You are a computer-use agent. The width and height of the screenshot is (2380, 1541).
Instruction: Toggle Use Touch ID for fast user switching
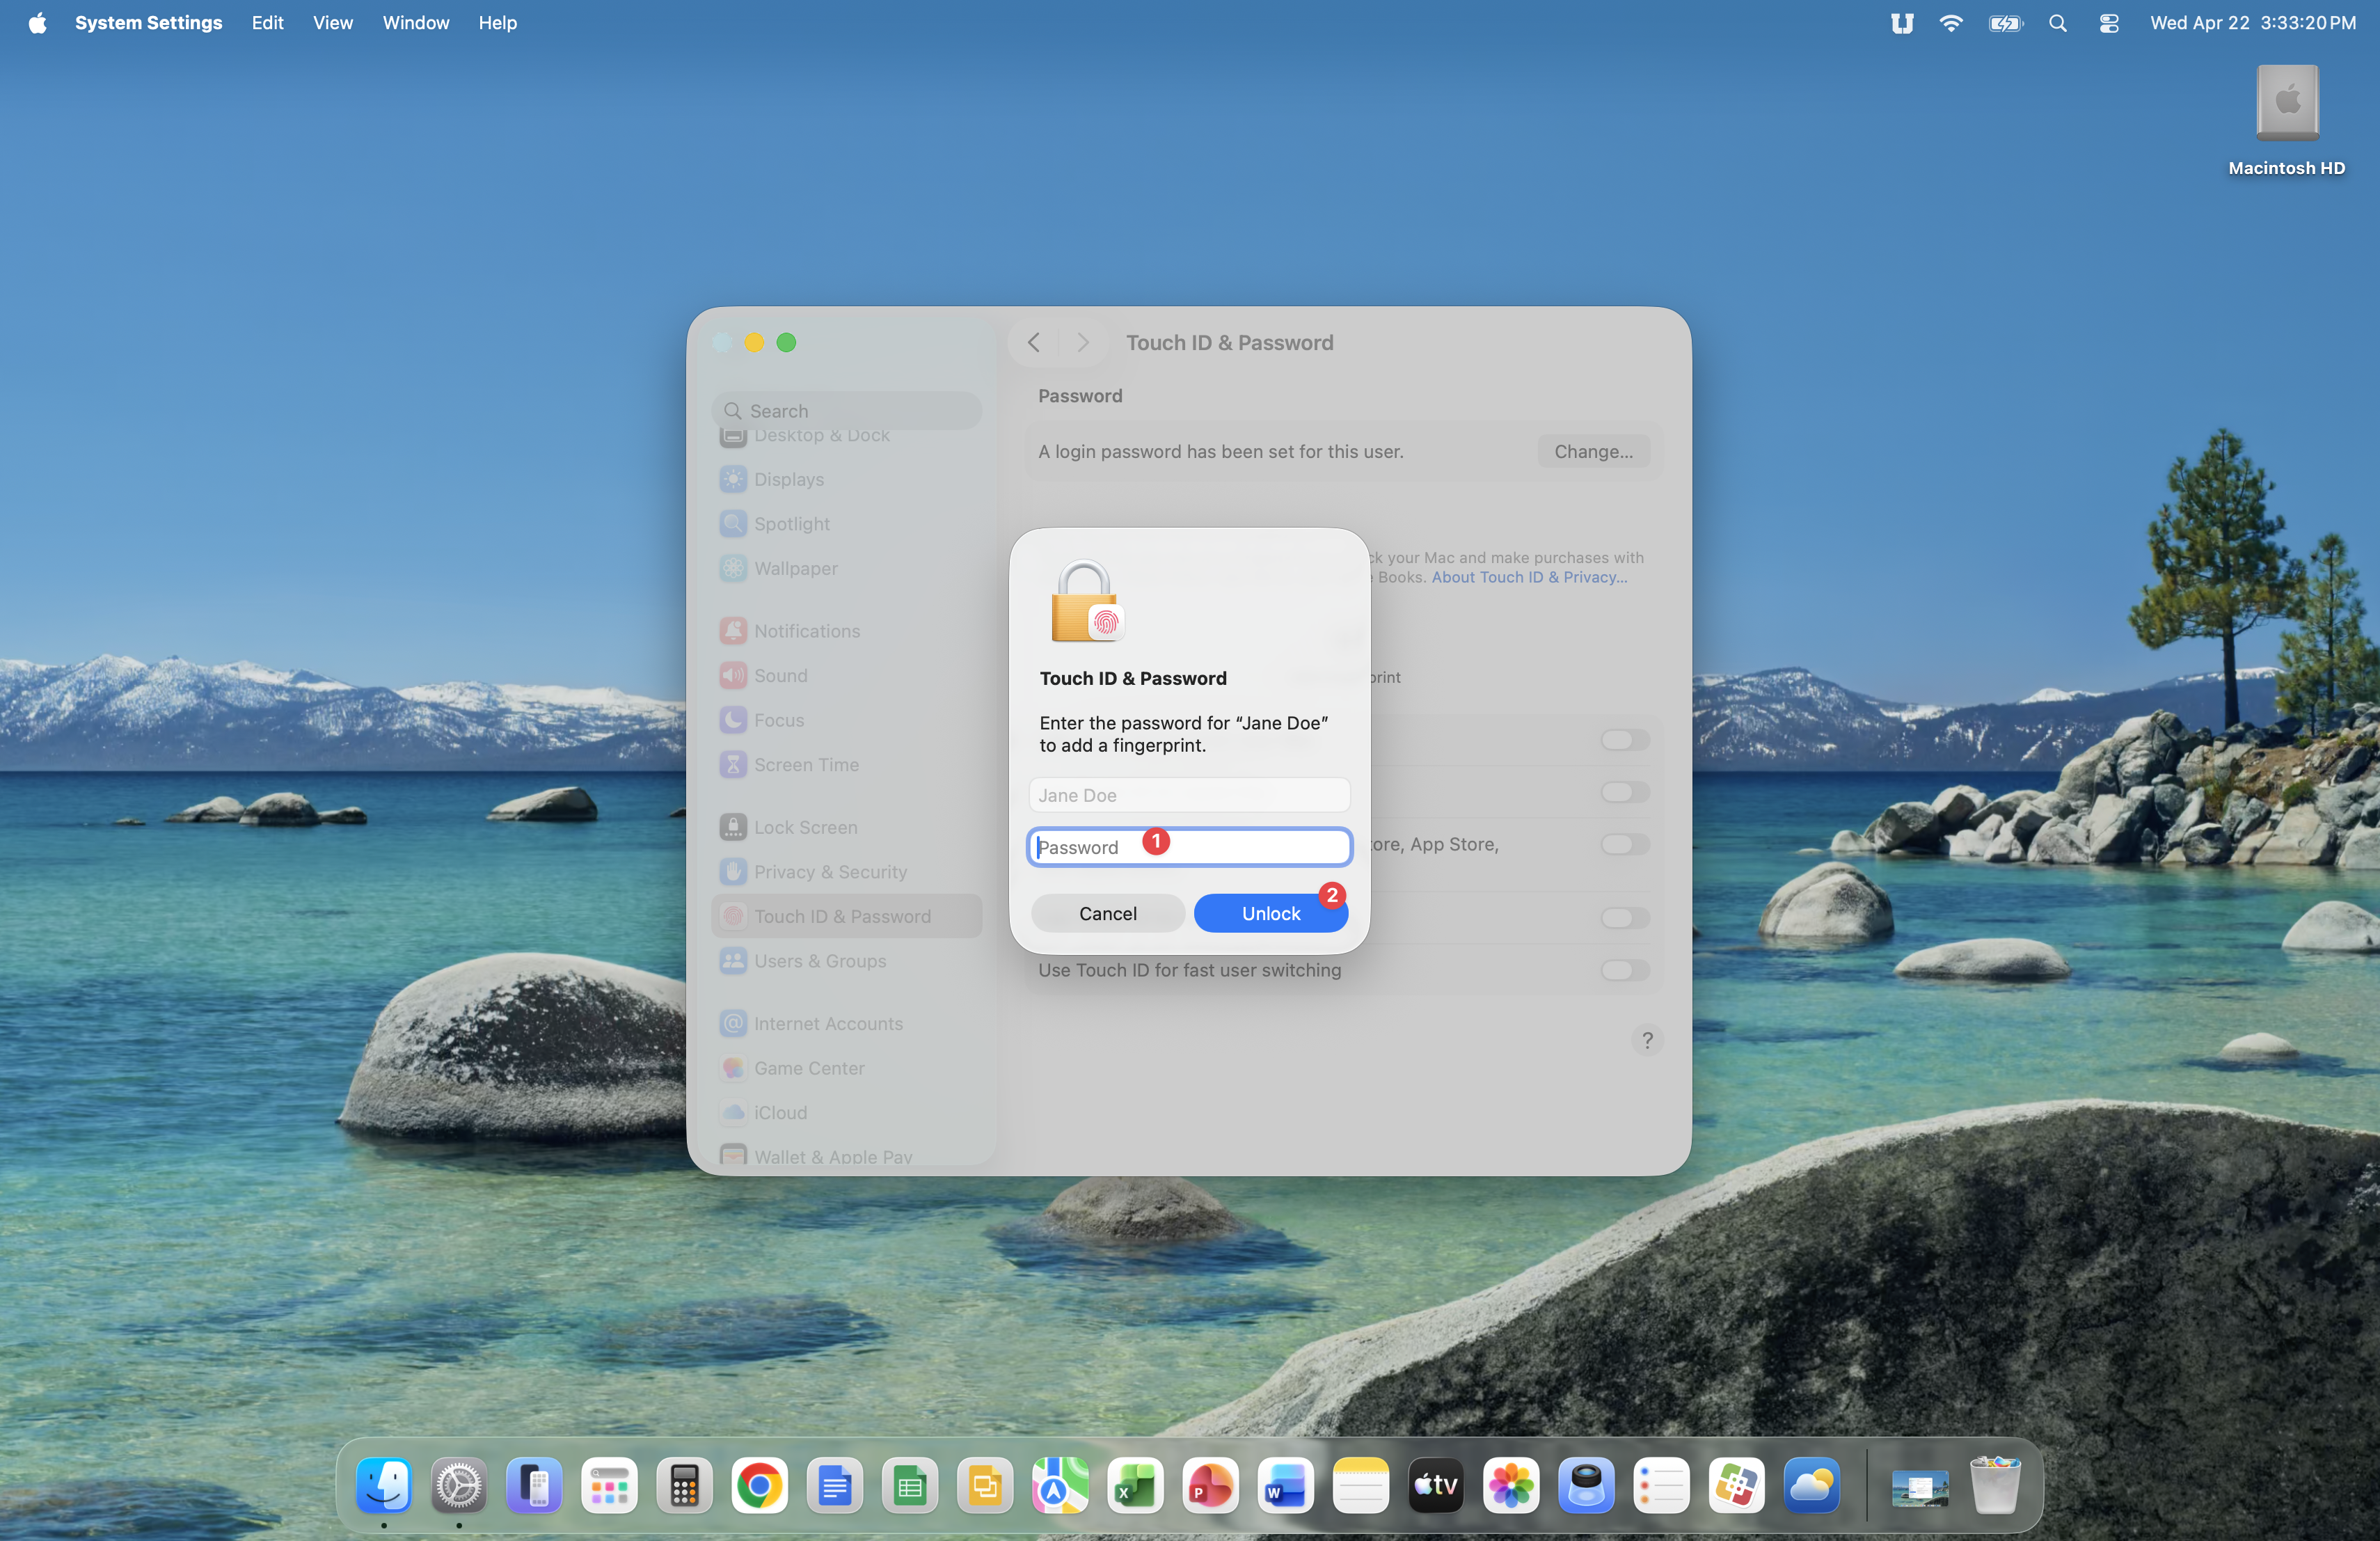click(1624, 970)
